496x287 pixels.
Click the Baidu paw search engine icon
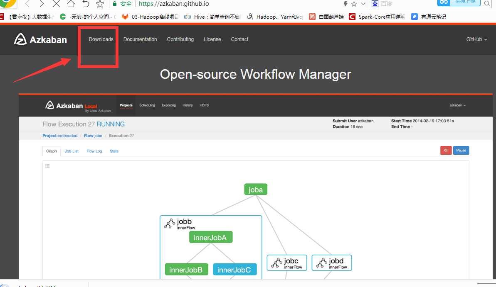[375, 4]
